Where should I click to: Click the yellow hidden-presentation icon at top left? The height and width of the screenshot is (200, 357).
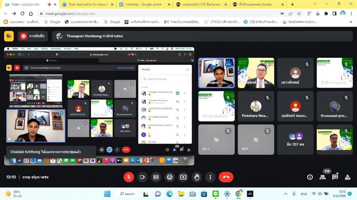[9, 36]
